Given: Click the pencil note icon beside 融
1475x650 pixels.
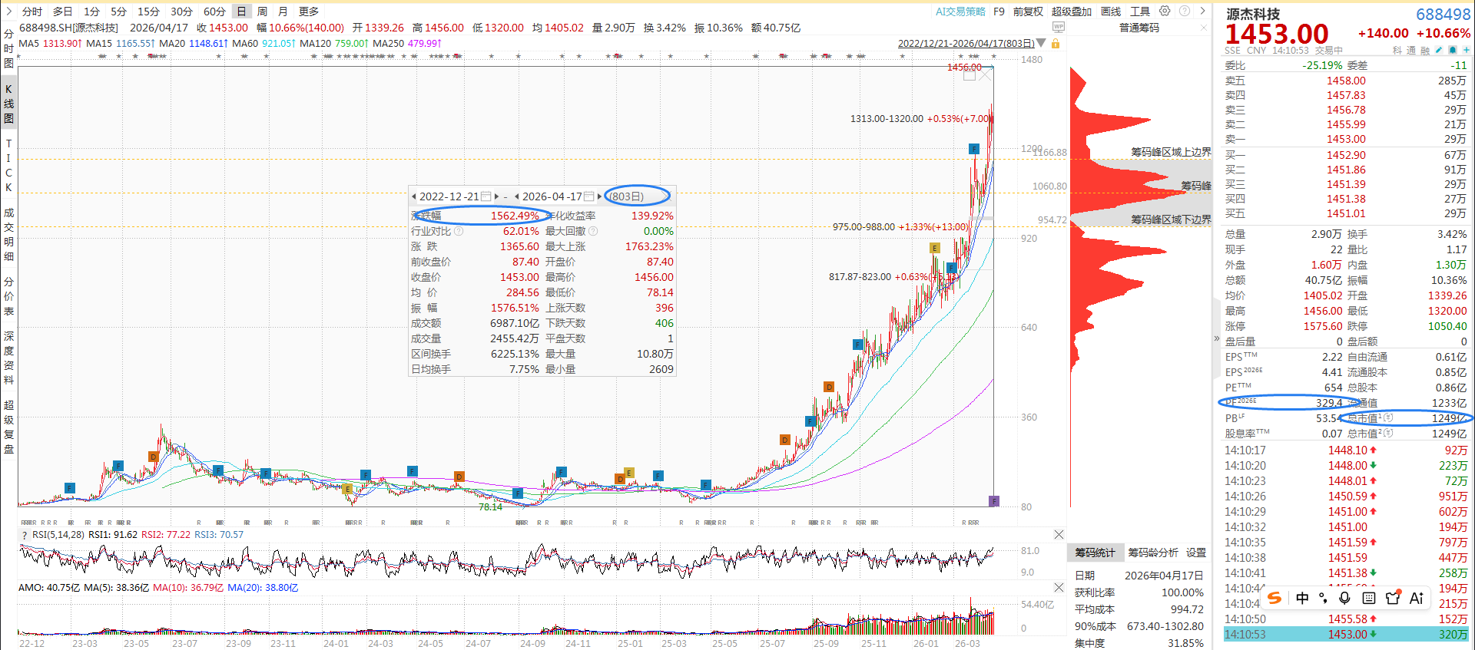Looking at the screenshot, I should [x=1438, y=50].
